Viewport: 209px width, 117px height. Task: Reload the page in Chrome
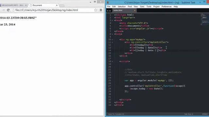click(x=8, y=10)
